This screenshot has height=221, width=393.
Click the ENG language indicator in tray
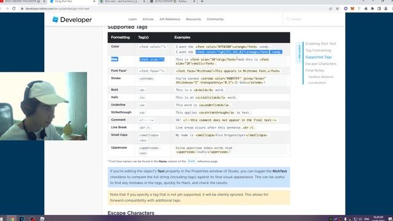367,219
